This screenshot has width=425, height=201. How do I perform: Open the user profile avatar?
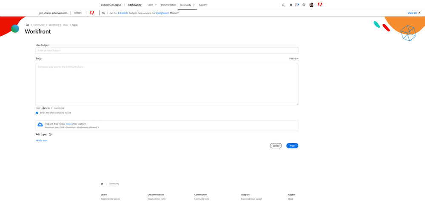311,5
